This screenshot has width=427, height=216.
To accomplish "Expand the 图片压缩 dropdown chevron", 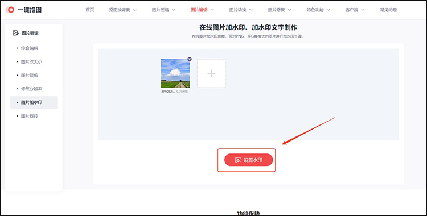I will coord(173,10).
